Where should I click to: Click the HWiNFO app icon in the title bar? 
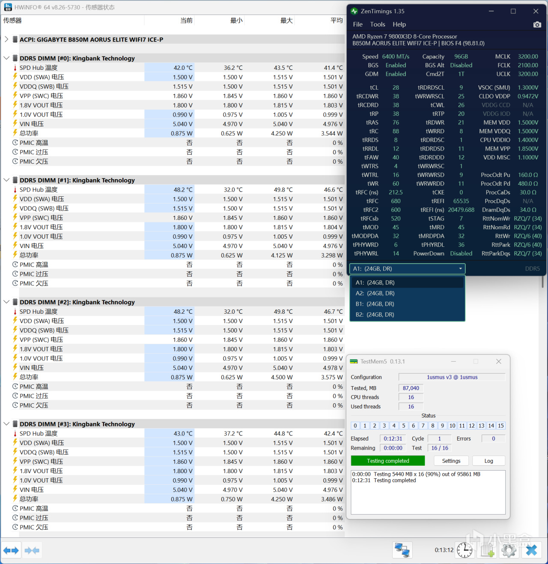pyautogui.click(x=8, y=7)
